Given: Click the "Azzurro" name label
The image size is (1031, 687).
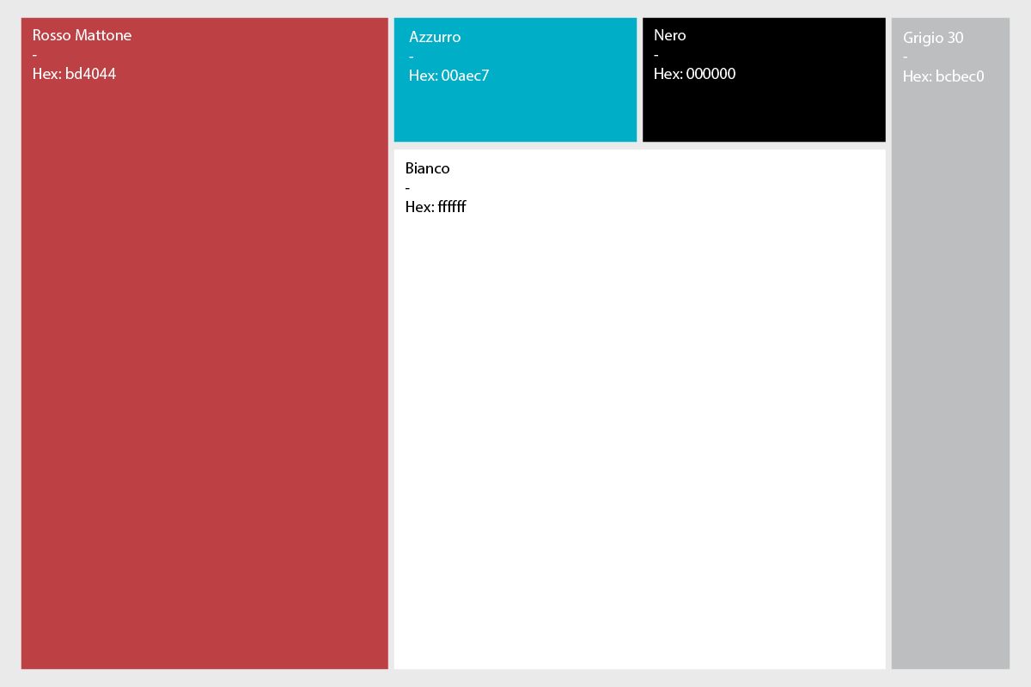Looking at the screenshot, I should 435,37.
